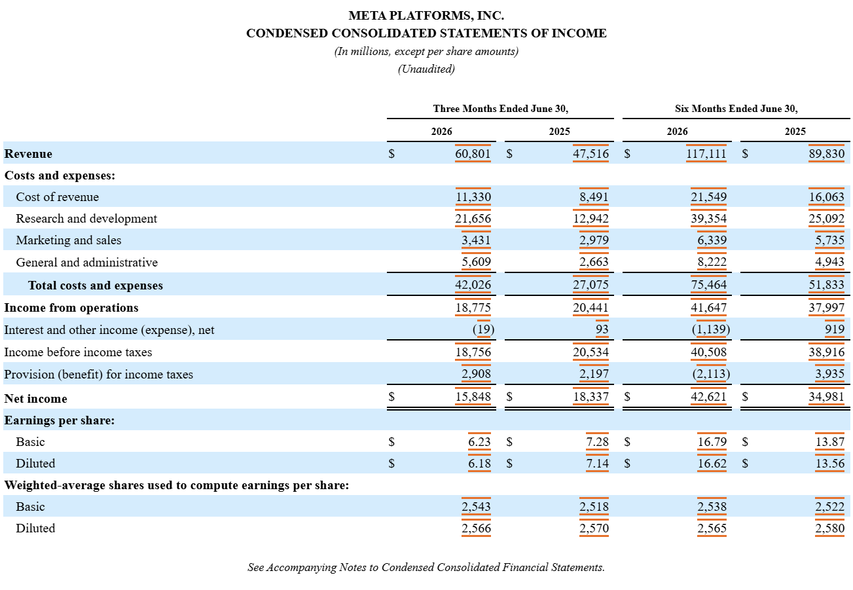853x590 pixels.
Task: Click the research and development value 25,092
Action: pyautogui.click(x=826, y=219)
